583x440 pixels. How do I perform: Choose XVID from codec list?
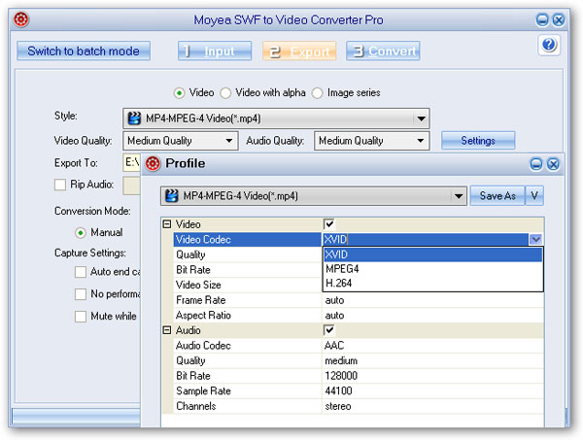pyautogui.click(x=432, y=254)
